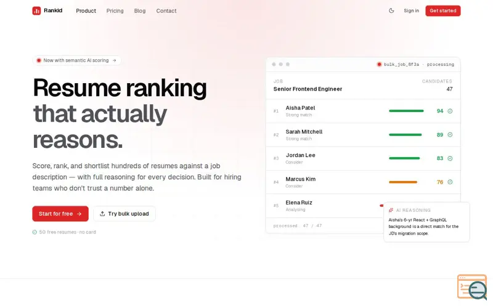Click the 'Resume ranking' headline
This screenshot has height=308, width=493.
pos(120,87)
